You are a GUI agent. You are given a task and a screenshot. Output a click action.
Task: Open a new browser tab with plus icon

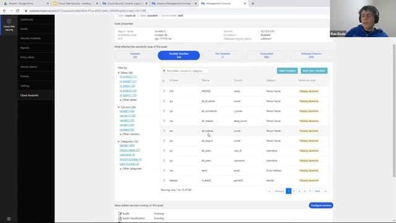pos(252,4)
